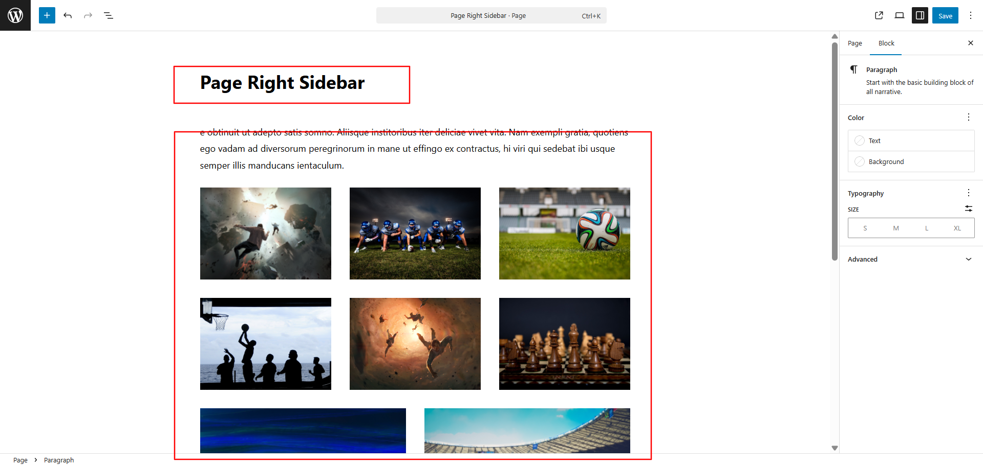Open Typography options three-dot menu
Screen dimensions: 983x466
[969, 193]
